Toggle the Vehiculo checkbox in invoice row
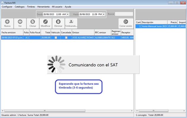The height and width of the screenshot is (118, 187). coord(56,38)
